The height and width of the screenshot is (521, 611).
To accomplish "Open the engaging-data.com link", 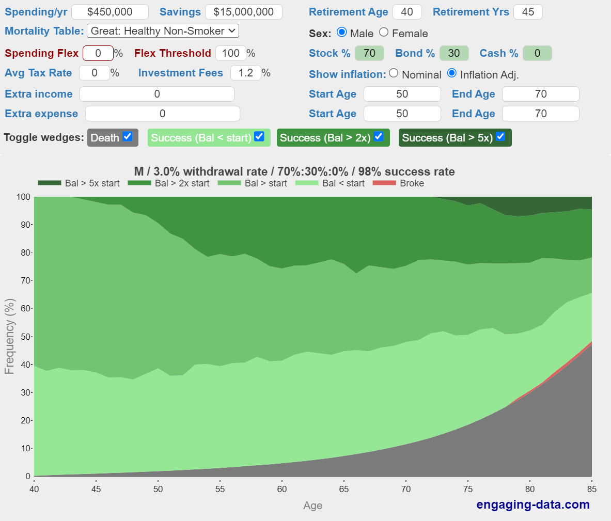I will pyautogui.click(x=532, y=504).
